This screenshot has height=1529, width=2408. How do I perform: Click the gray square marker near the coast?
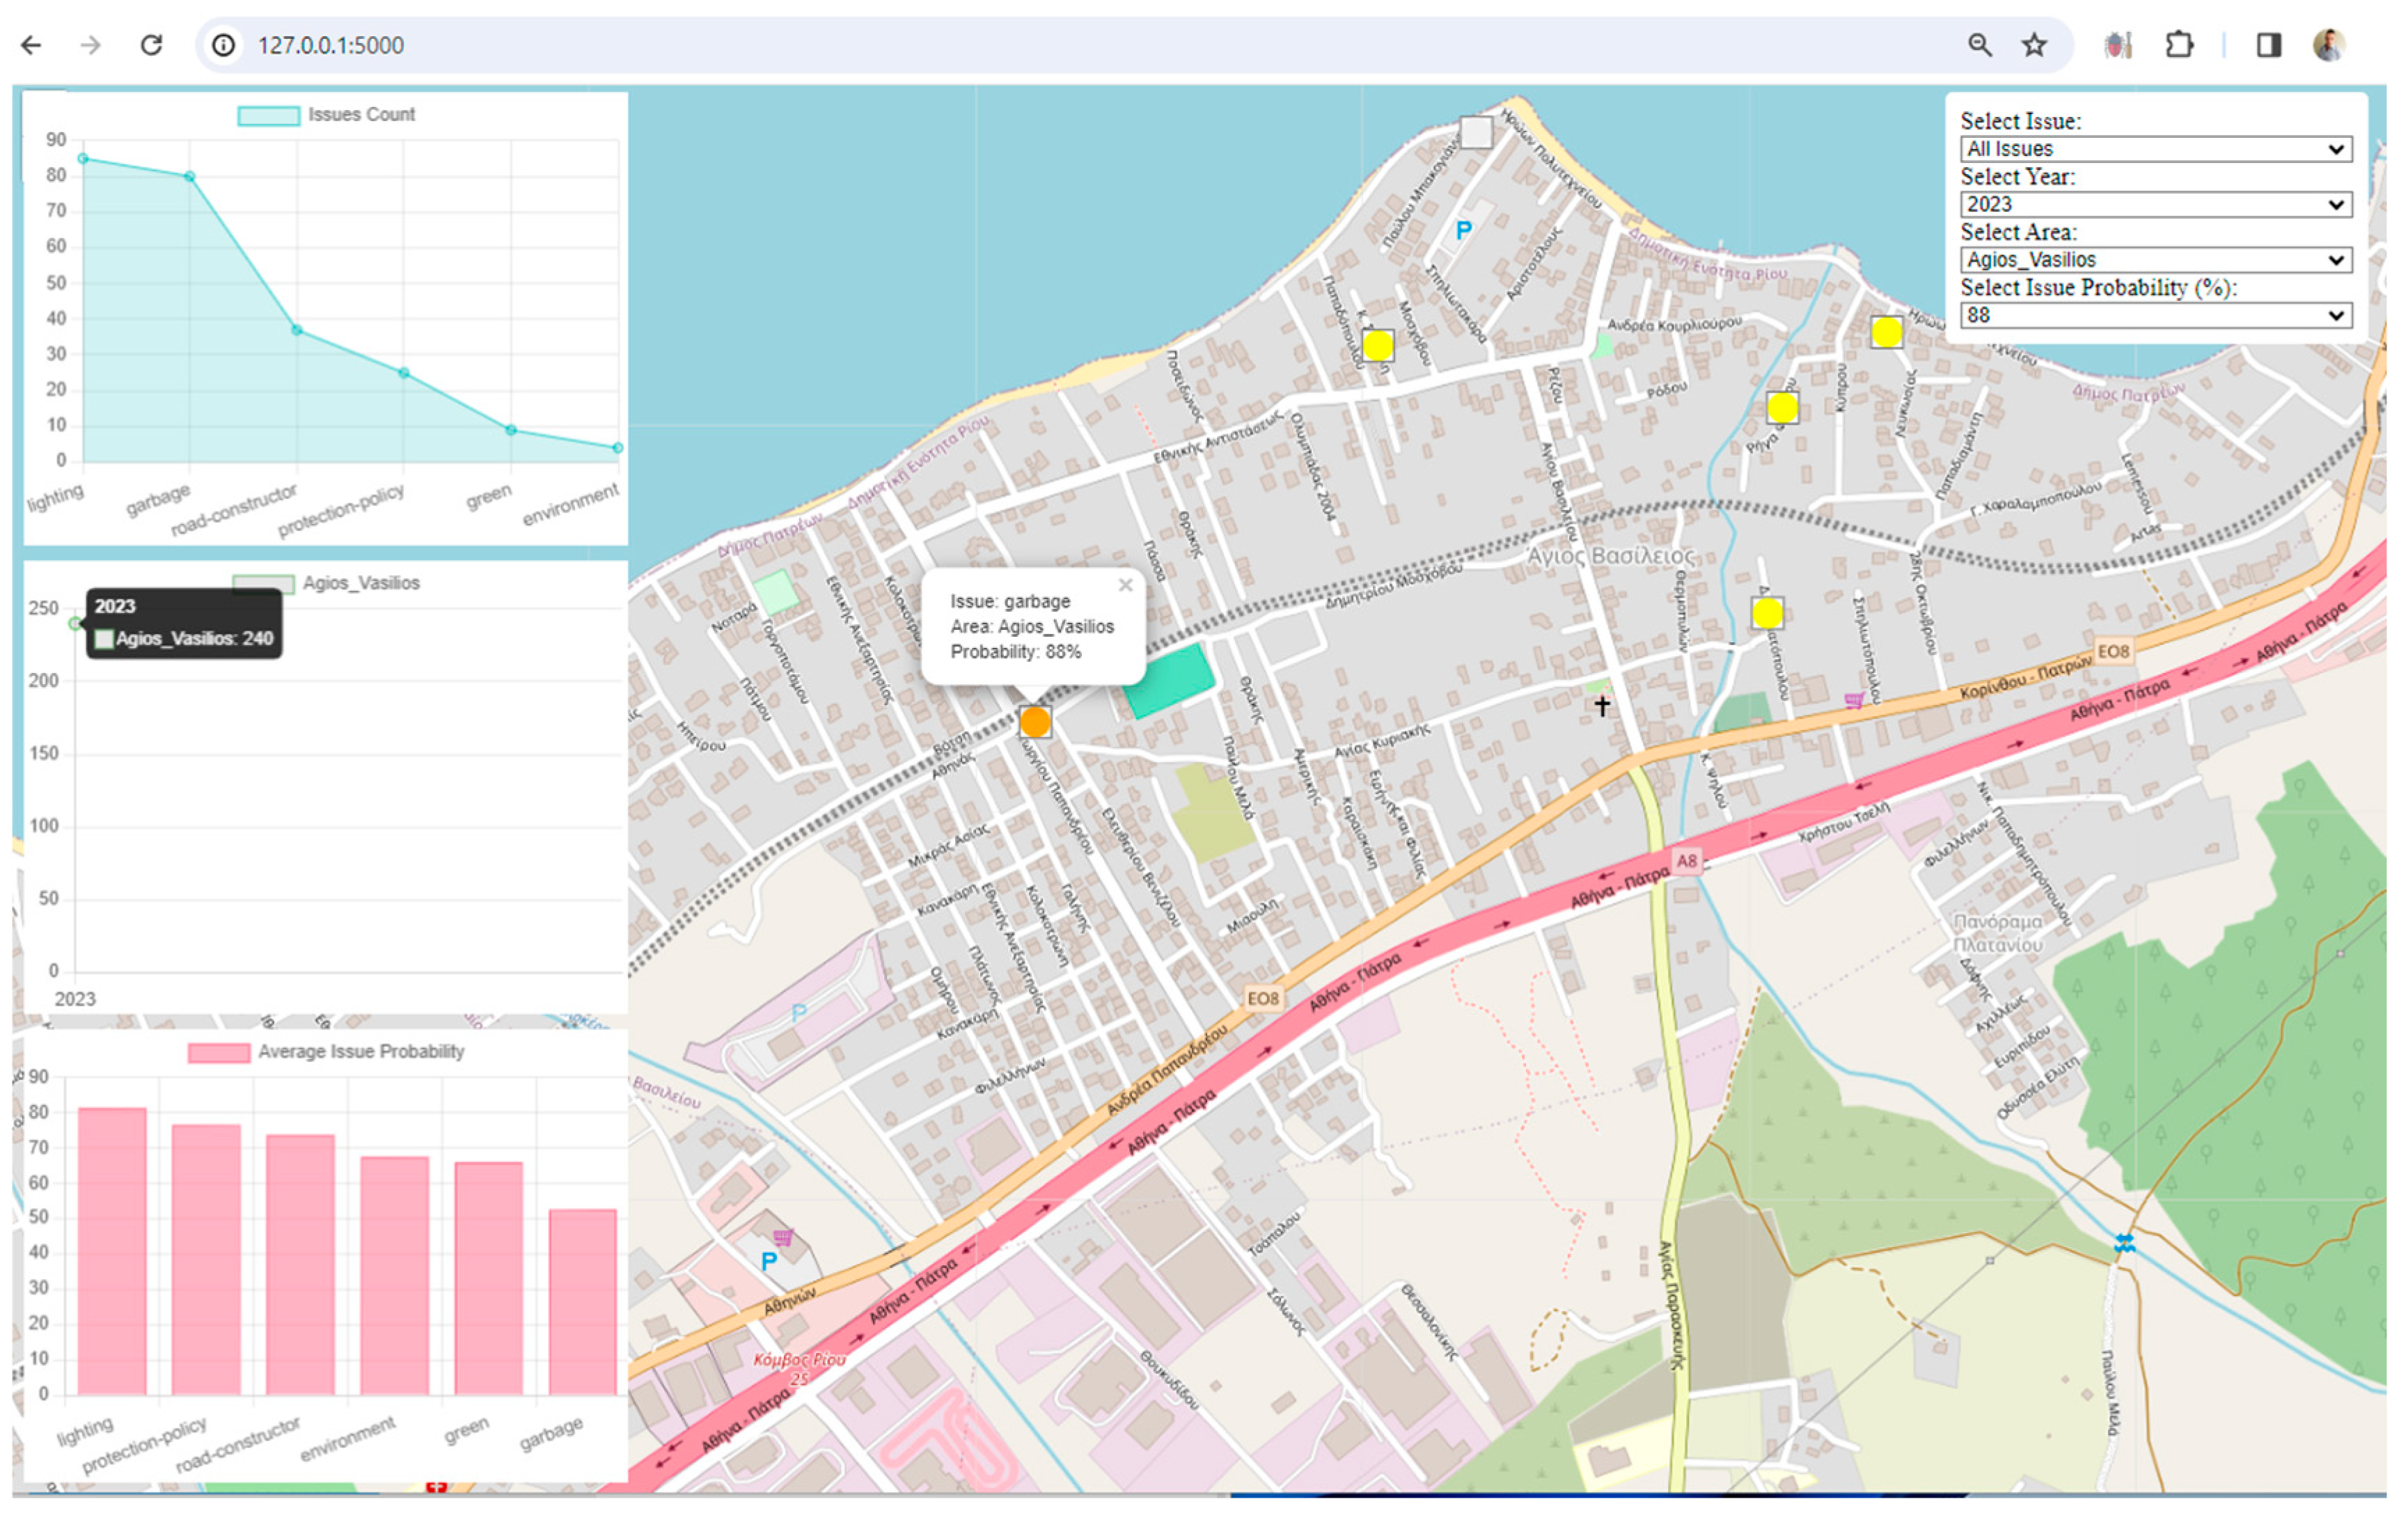pos(1476,131)
